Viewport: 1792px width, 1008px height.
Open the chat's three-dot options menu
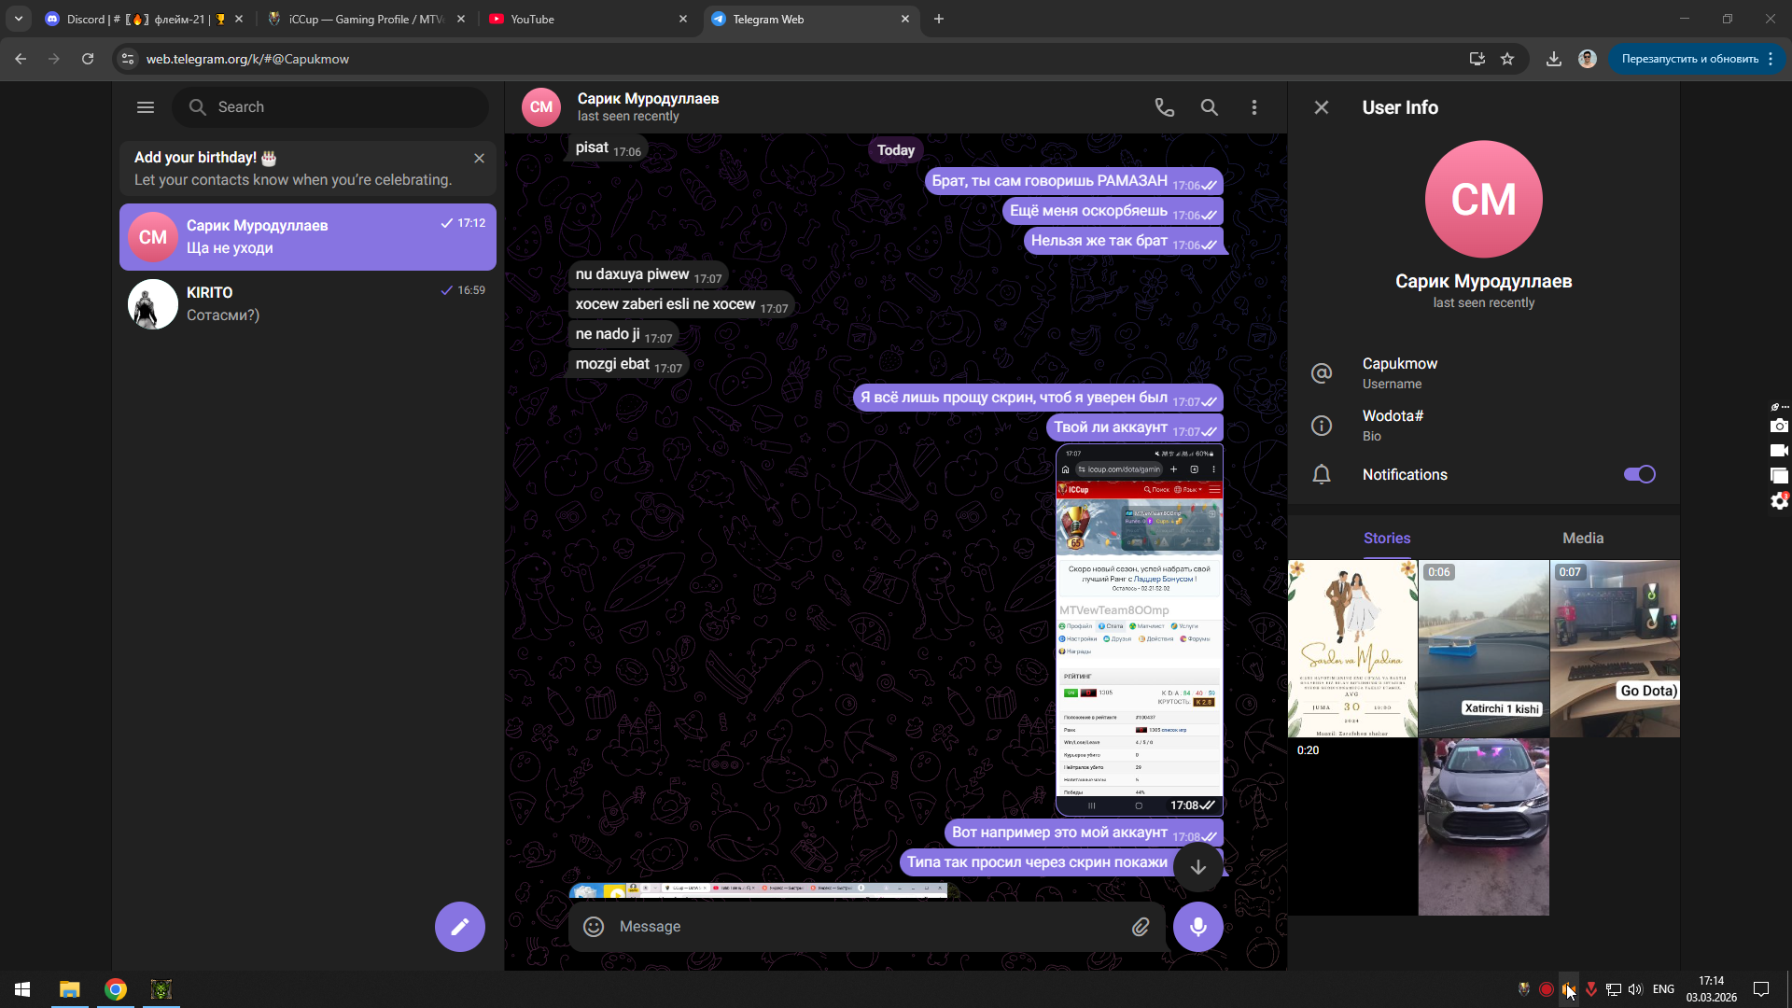(x=1253, y=107)
